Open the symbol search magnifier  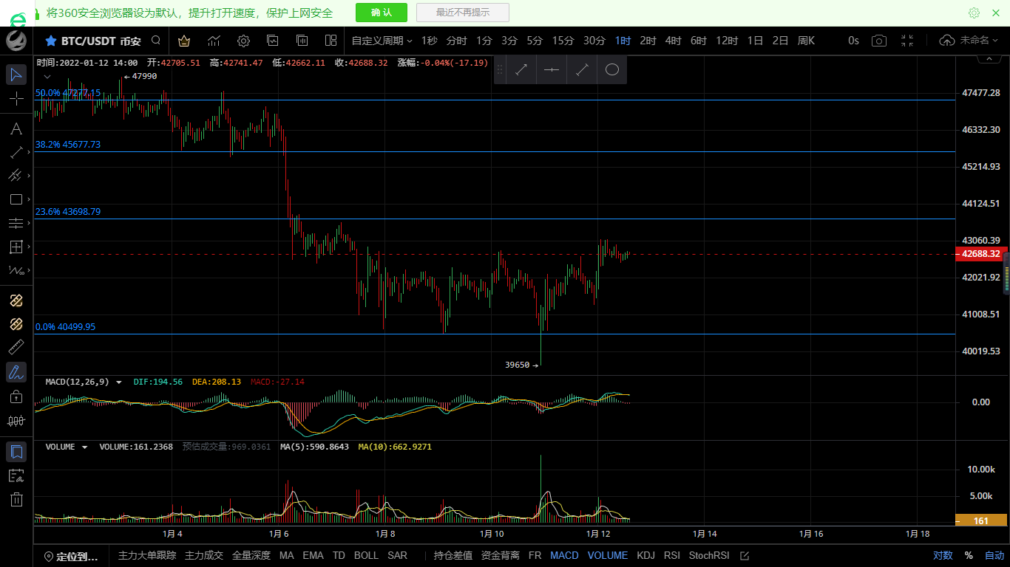[x=156, y=41]
